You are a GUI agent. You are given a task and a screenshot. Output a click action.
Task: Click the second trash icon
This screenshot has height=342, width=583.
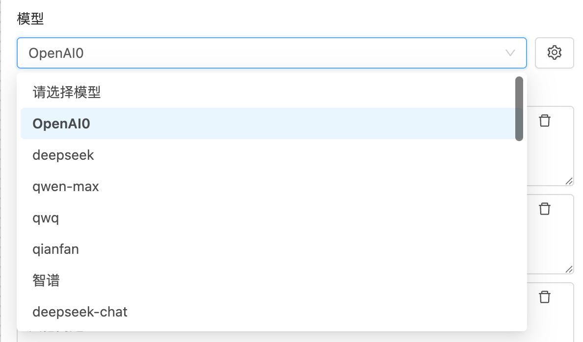click(545, 209)
